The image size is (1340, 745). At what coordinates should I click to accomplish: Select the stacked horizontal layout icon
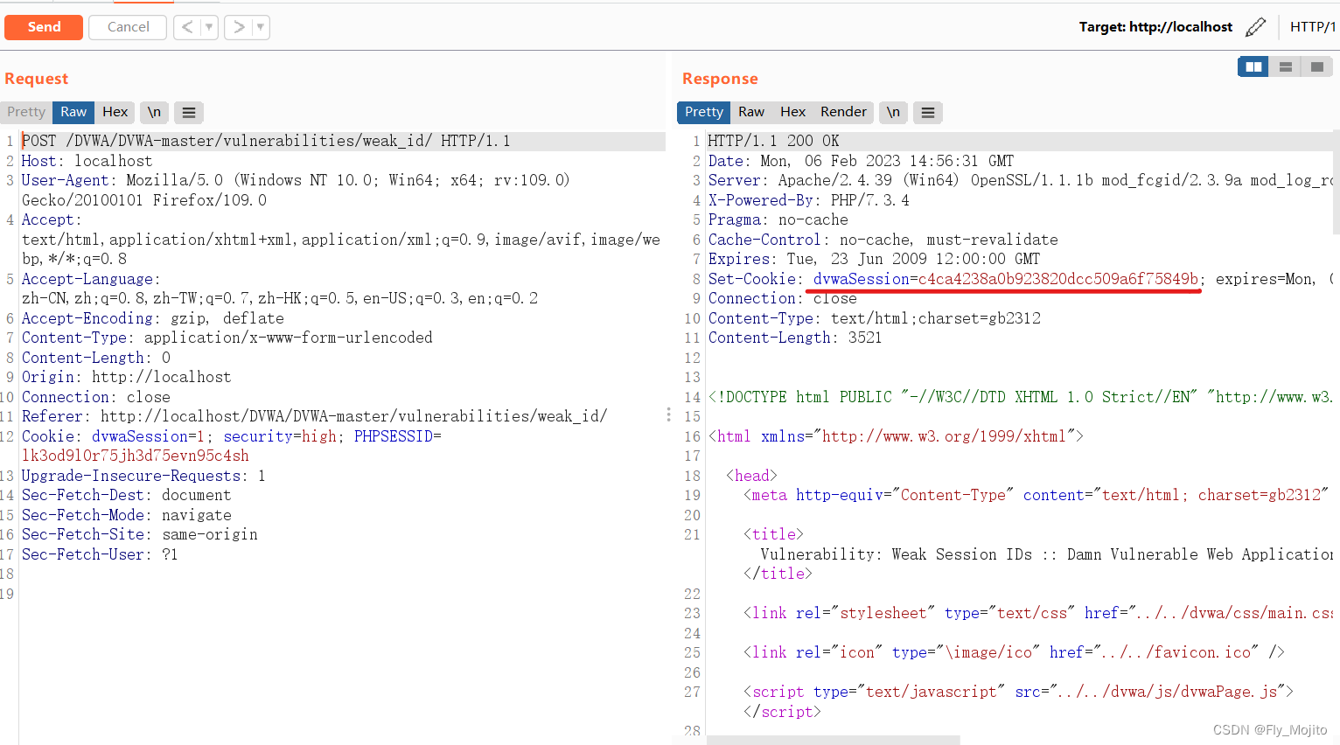tap(1285, 66)
